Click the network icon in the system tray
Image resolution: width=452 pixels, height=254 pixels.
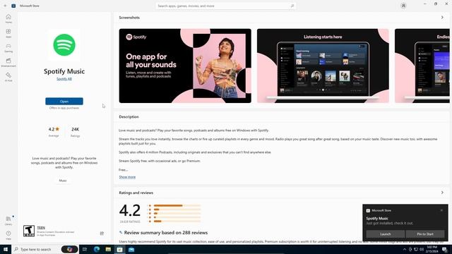(x=416, y=249)
